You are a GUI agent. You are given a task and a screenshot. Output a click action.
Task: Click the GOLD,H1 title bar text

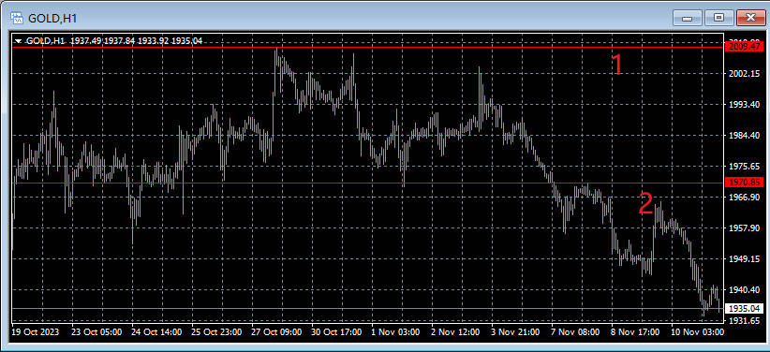pyautogui.click(x=52, y=19)
